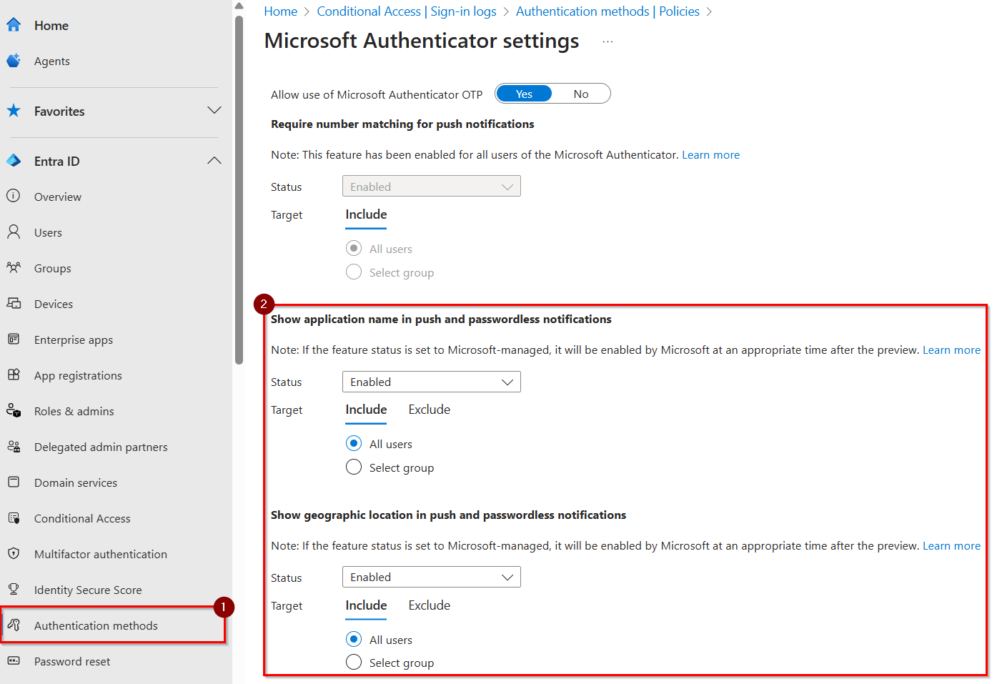
Task: Collapse the Entra ID section
Action: click(214, 161)
